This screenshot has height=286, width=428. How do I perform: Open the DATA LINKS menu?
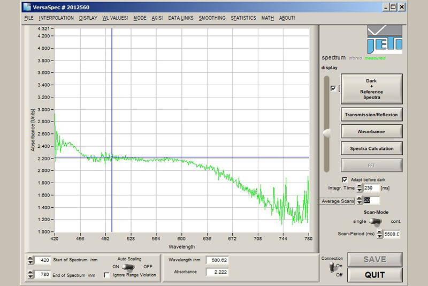pyautogui.click(x=181, y=18)
